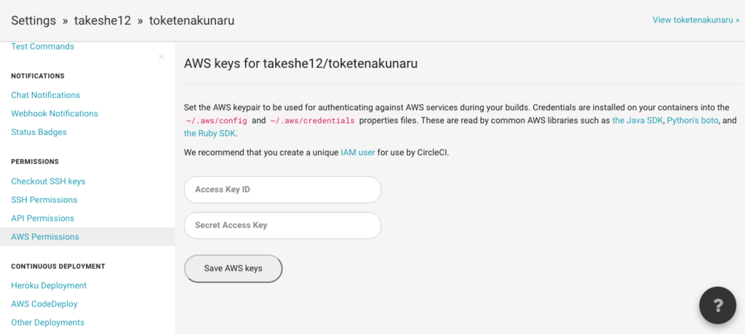745x334 pixels.
Task: Navigate to API Permissions
Action: [x=42, y=219]
